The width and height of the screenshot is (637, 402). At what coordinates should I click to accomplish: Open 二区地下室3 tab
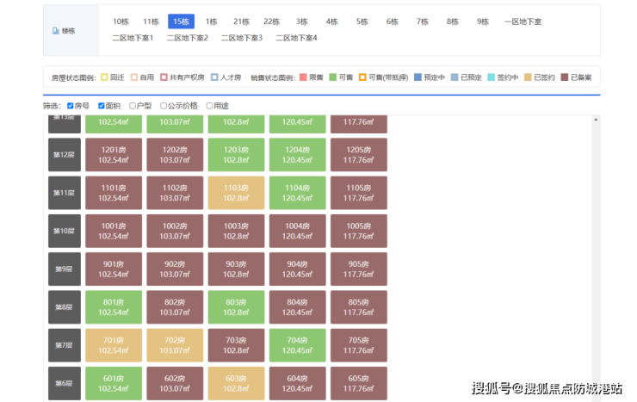pyautogui.click(x=242, y=38)
